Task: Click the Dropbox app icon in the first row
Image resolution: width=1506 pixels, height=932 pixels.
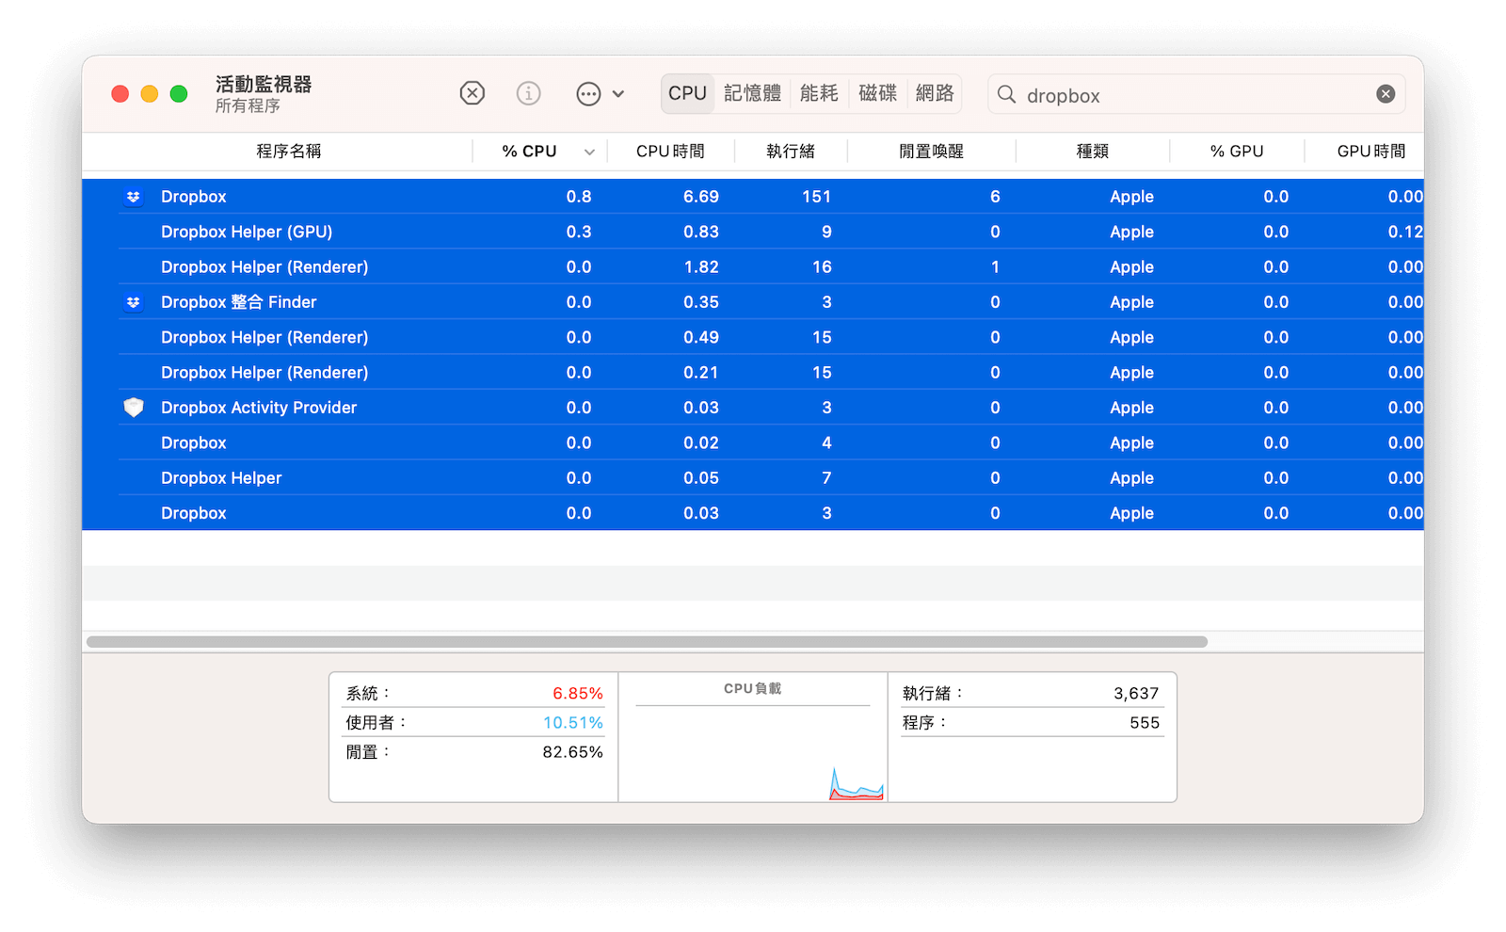Action: (134, 197)
